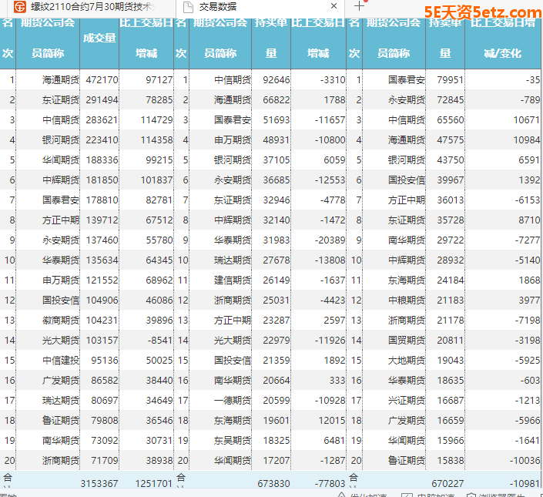The image size is (543, 497).
Task: Select the 海通期货 cell in rank 1 volume row
Action: tap(60, 79)
